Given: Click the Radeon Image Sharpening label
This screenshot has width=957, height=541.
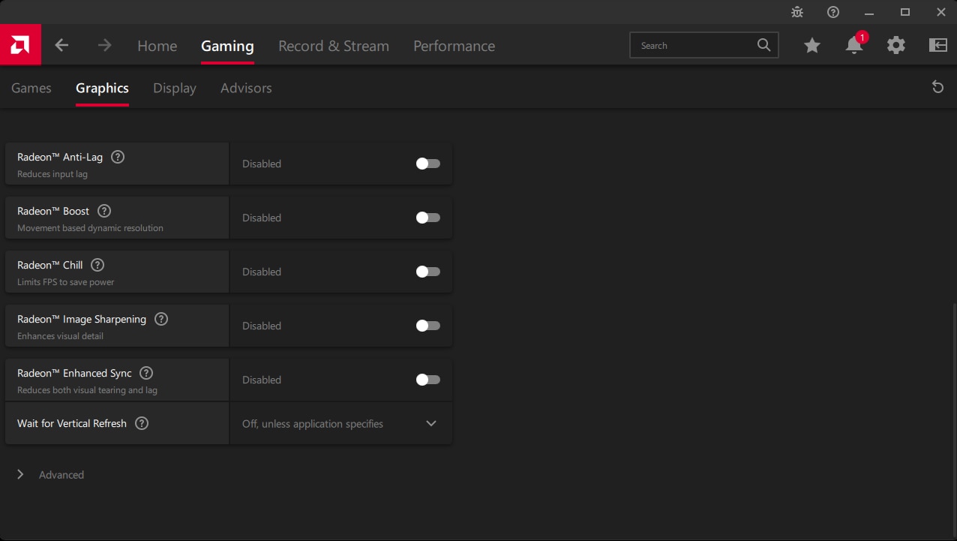Looking at the screenshot, I should [82, 319].
